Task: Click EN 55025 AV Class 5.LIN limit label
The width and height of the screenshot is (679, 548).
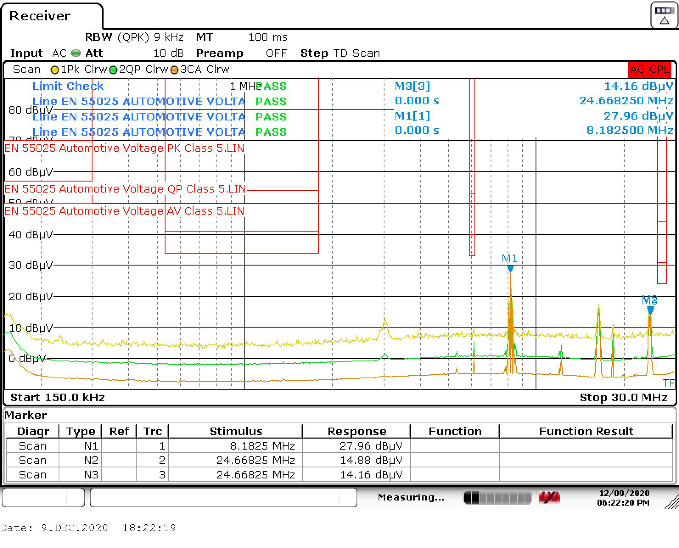Action: click(124, 211)
